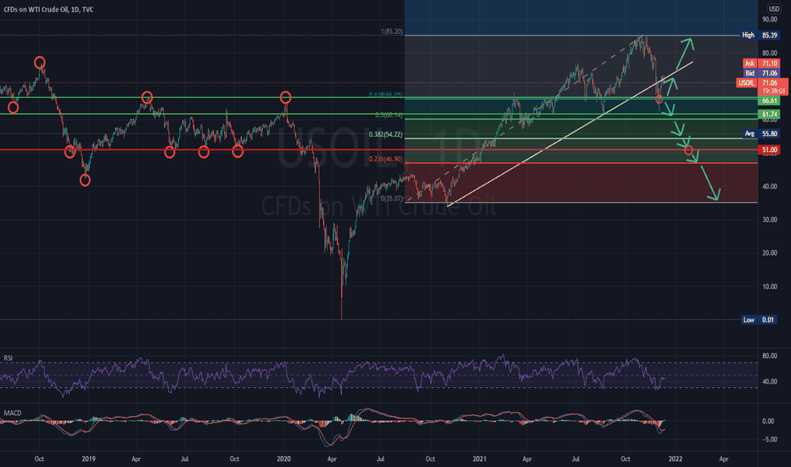
Task: Click the 2021 label on the time axis
Action: [x=480, y=459]
